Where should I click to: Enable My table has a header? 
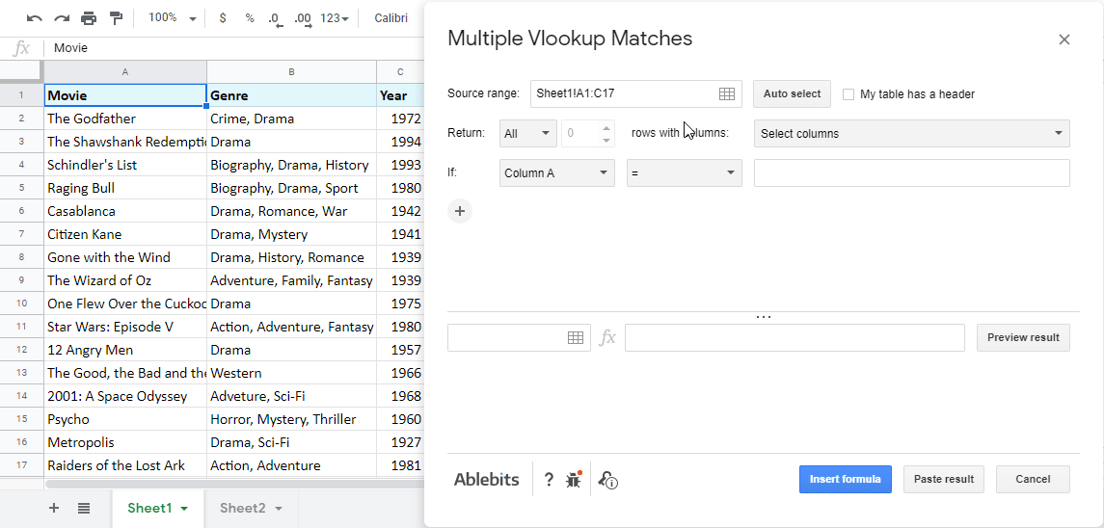848,94
